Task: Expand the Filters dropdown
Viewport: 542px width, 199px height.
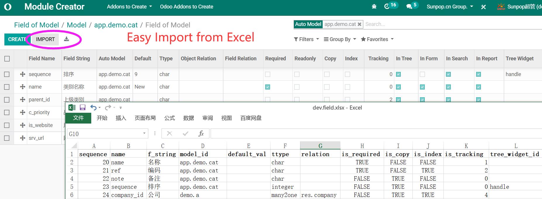Action: (306, 39)
